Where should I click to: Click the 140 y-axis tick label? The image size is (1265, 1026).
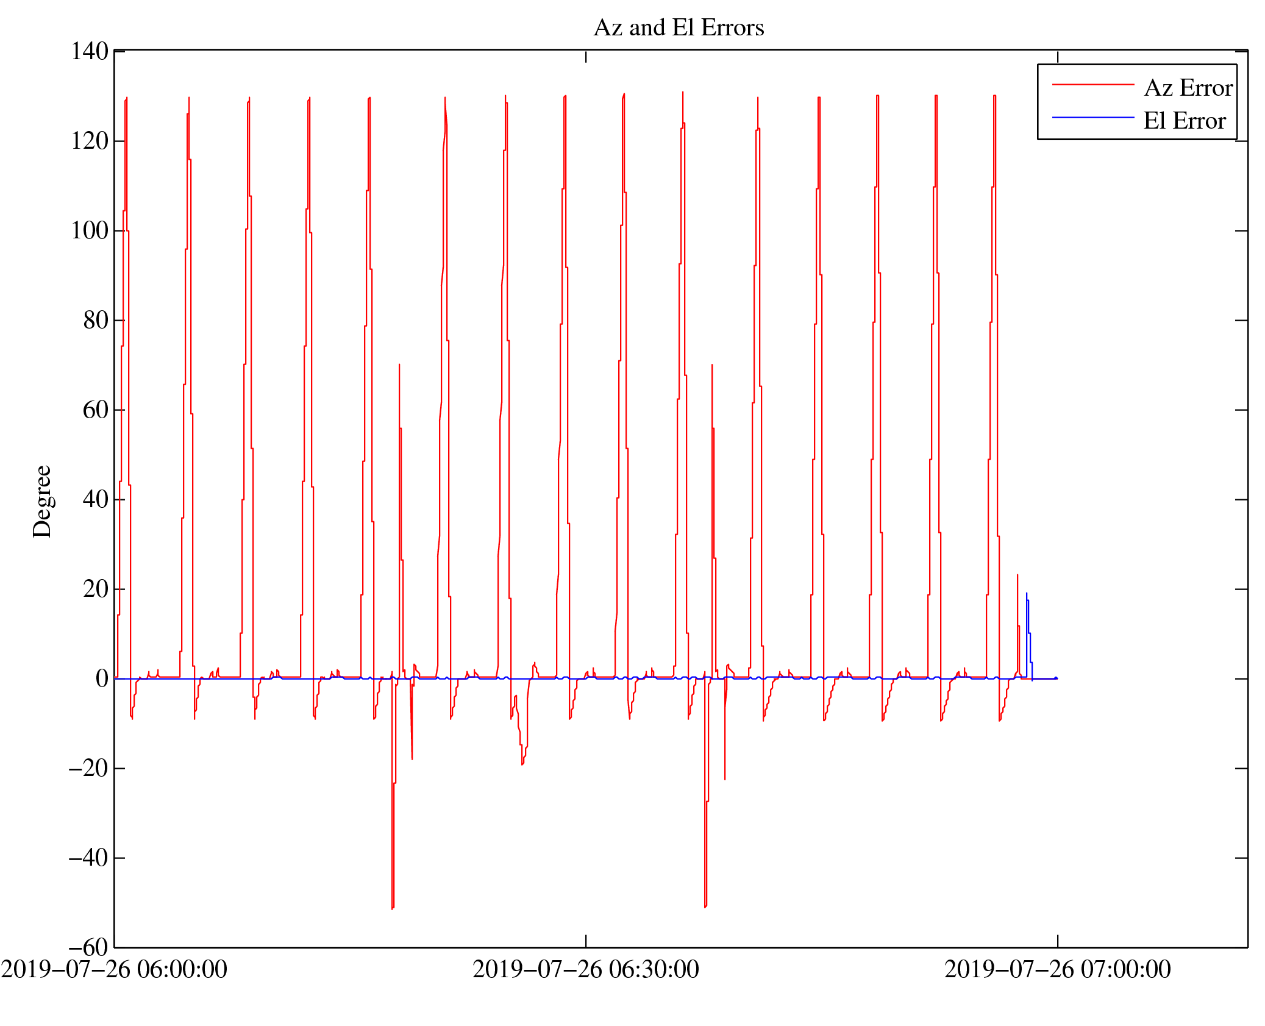[90, 51]
